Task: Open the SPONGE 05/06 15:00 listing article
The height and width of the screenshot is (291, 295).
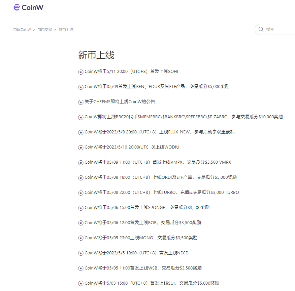Action: tap(147, 207)
